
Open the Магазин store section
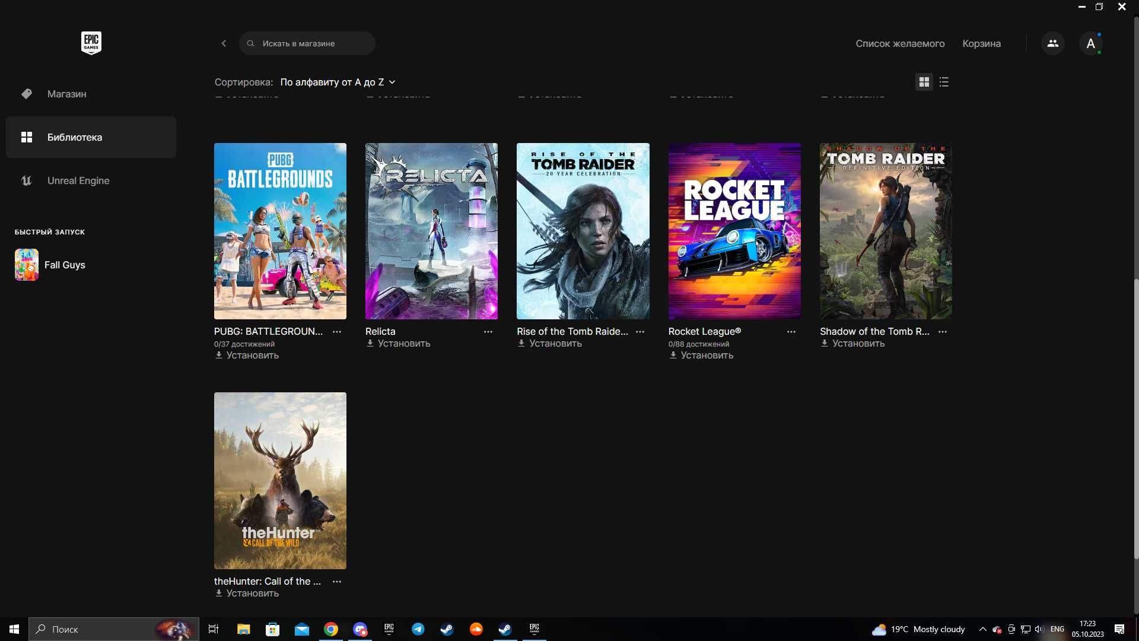pyautogui.click(x=91, y=94)
